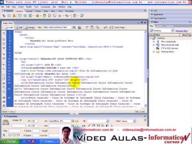
Task: Insert a Comment from the Insert bar
Action: click(54, 16)
